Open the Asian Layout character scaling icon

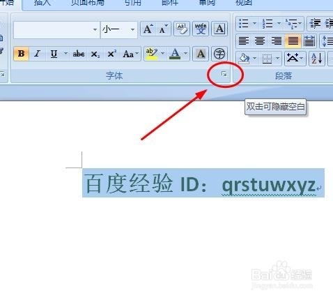coord(295,59)
